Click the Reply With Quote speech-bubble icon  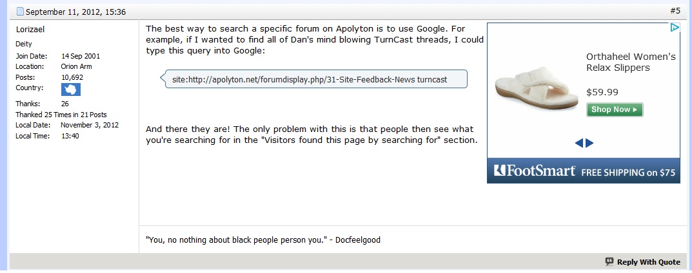pyautogui.click(x=609, y=262)
